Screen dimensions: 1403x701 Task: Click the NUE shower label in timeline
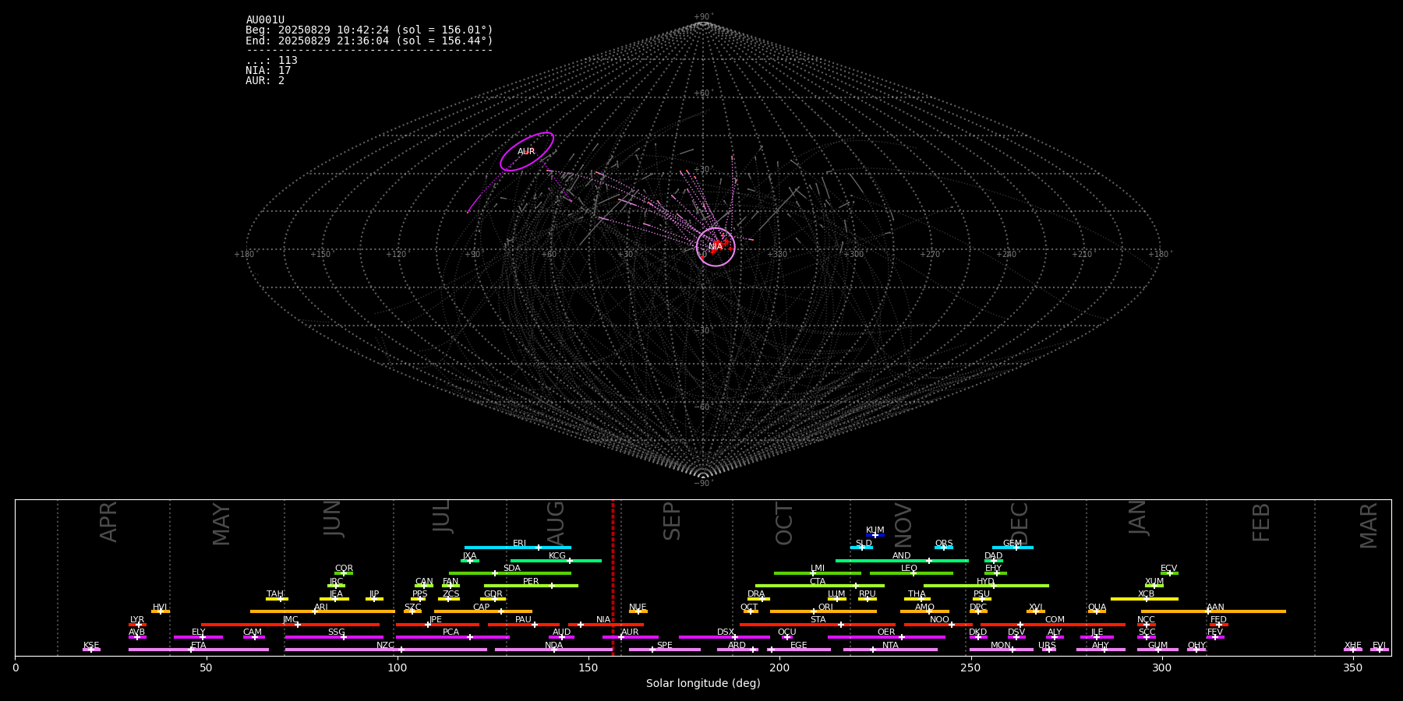[x=638, y=608]
